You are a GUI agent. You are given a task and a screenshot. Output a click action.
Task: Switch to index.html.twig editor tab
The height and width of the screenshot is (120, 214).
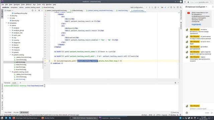coord(77,10)
